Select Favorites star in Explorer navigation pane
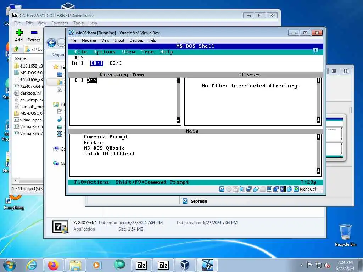363x272 pixels. 56,67
